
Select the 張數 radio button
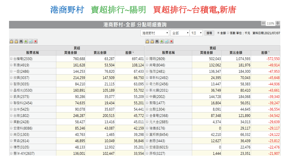pos(228,33)
